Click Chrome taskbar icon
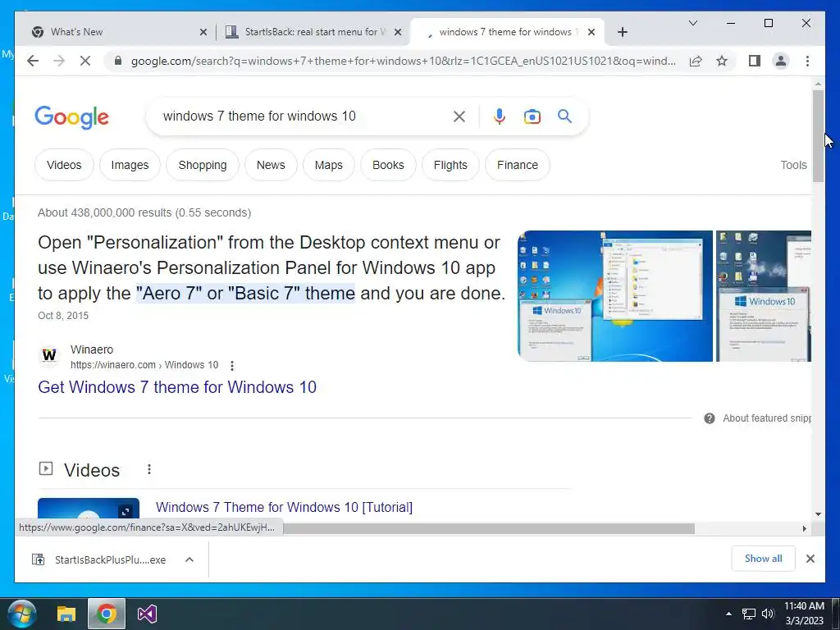 (x=106, y=614)
